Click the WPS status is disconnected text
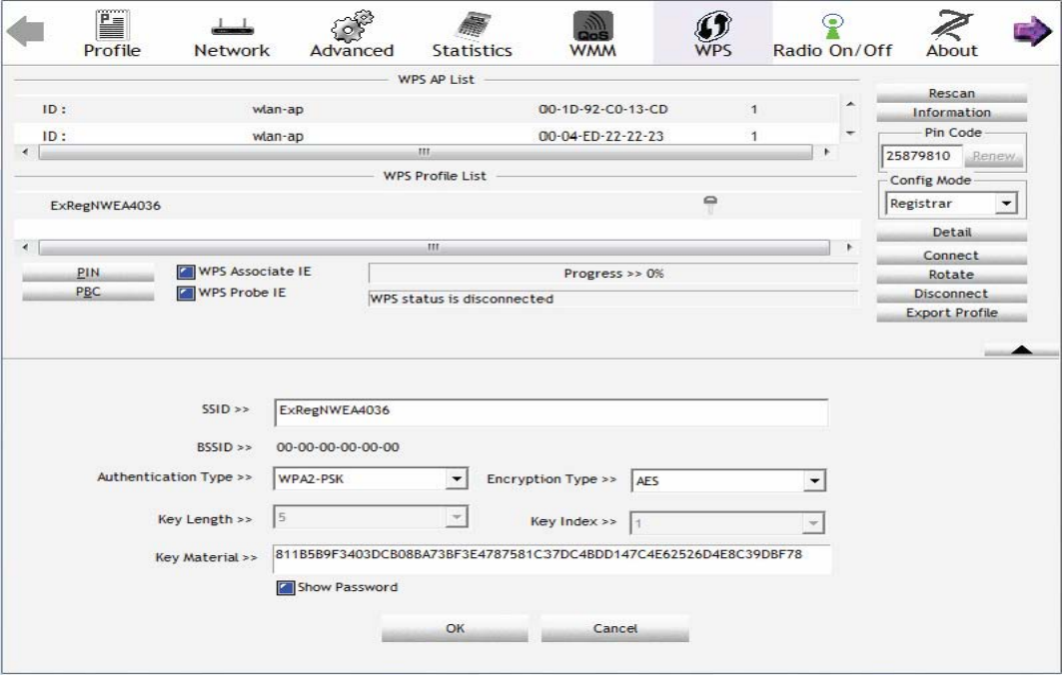The width and height of the screenshot is (1062, 675). coord(462,299)
